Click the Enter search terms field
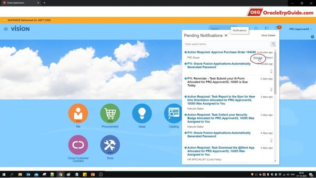The width and height of the screenshot is (316, 178). pos(227,44)
